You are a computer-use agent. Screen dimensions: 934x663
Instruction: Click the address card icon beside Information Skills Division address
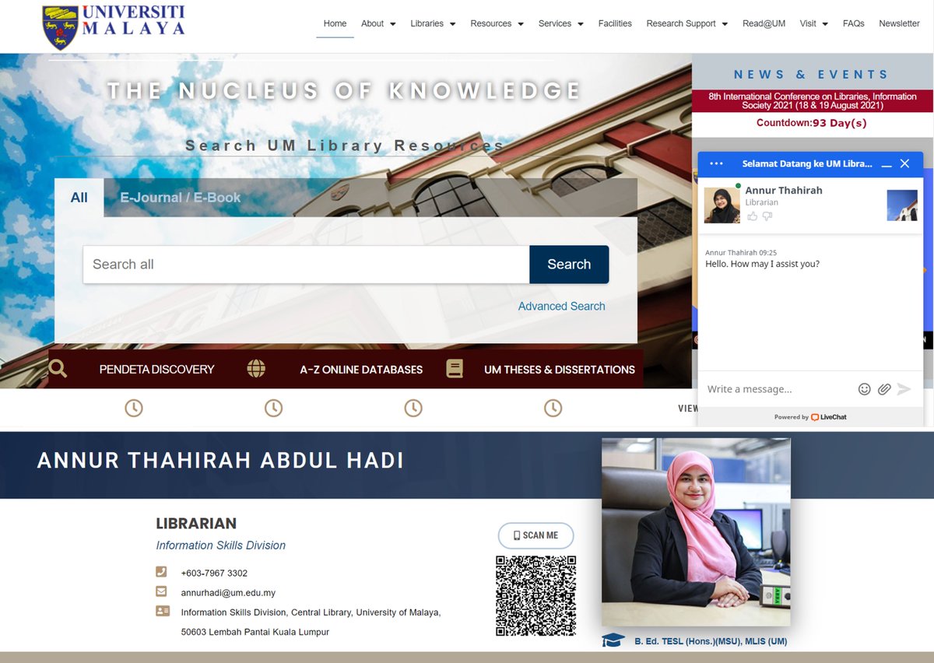163,611
